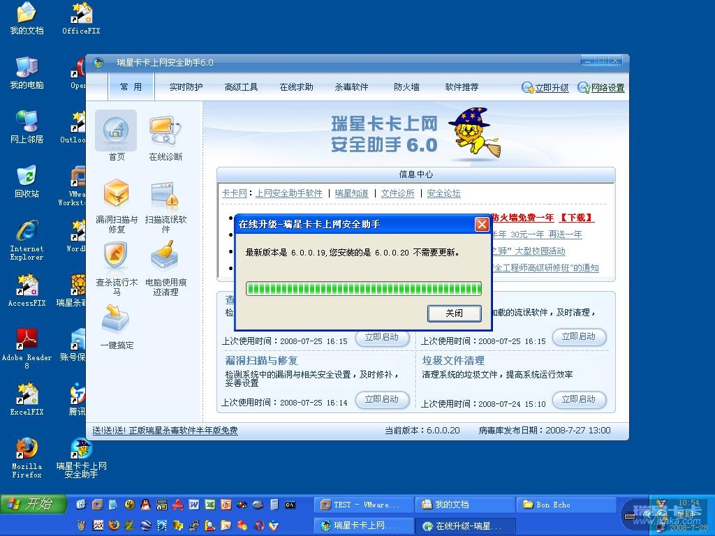
Task: Click 病毒库发布日期 text in status bar
Action: tap(545, 430)
